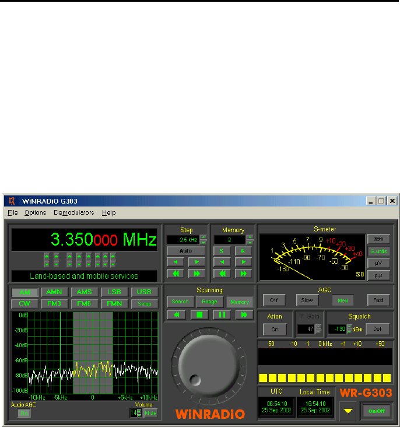Select FM6 demodulation mode

[84, 304]
